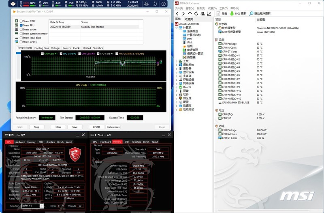This screenshot has width=324, height=213.
Task: Click the green BIOS 更新 download icon
Action: pos(232,13)
